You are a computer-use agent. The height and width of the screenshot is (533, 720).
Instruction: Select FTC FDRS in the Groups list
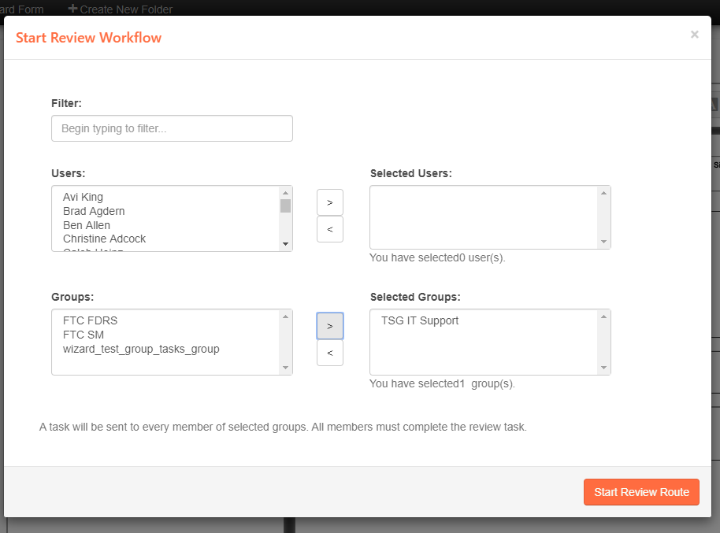[x=84, y=320]
